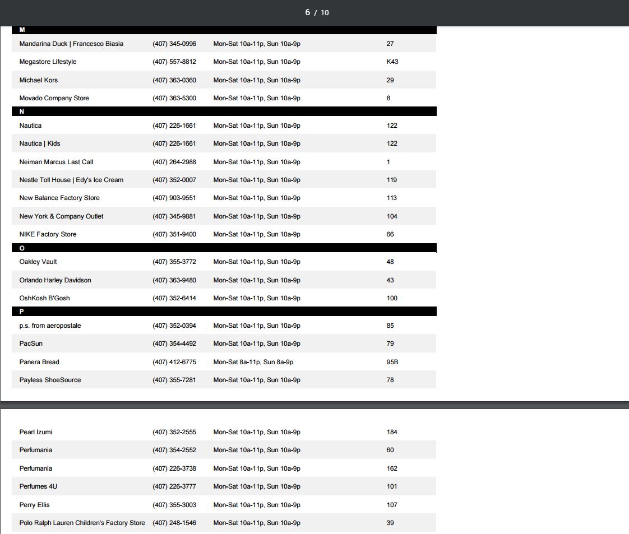
Task: Select the Michael Kors store name
Action: coord(39,80)
